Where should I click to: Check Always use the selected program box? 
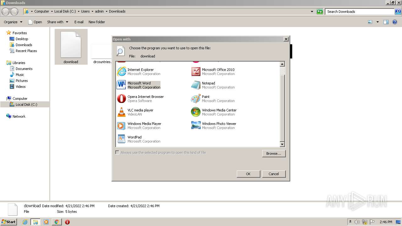point(117,153)
